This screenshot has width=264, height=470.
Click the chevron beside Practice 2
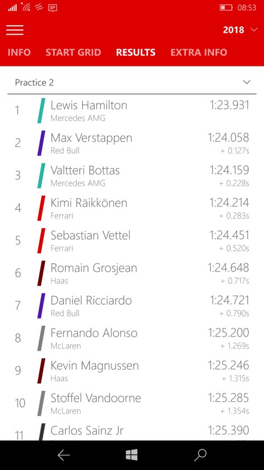(246, 82)
